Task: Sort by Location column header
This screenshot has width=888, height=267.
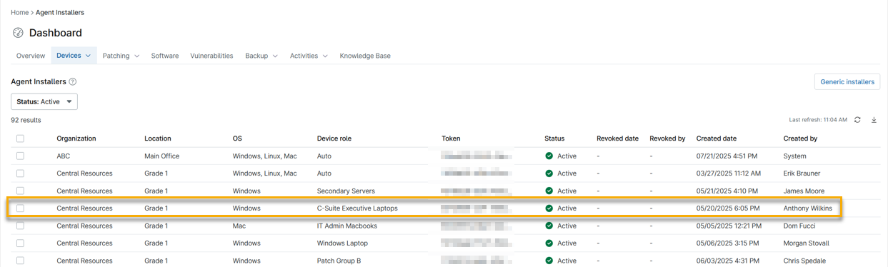Action: [x=158, y=138]
